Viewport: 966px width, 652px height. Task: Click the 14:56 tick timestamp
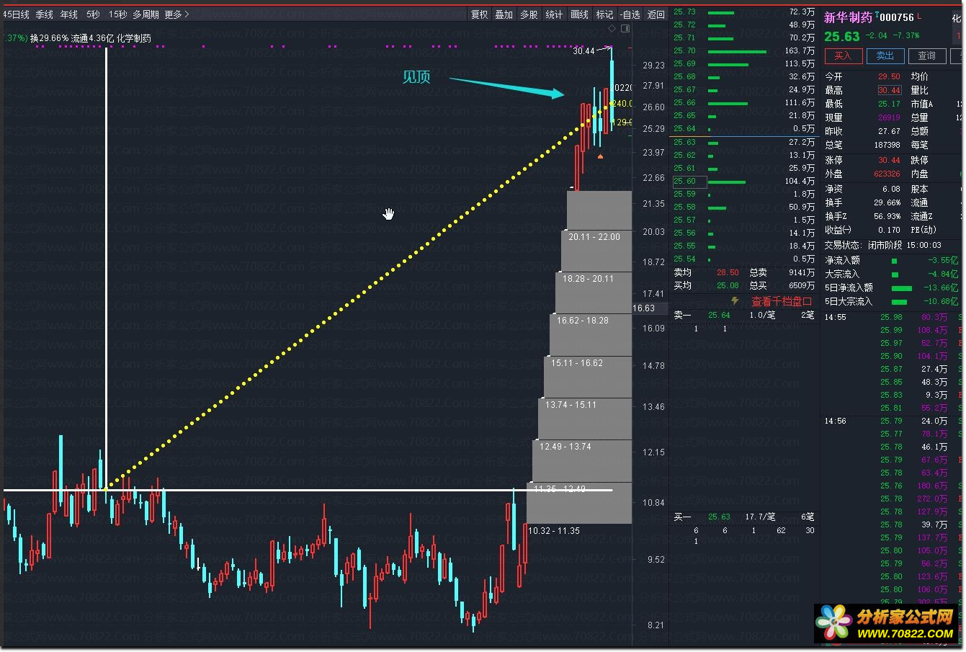[836, 421]
